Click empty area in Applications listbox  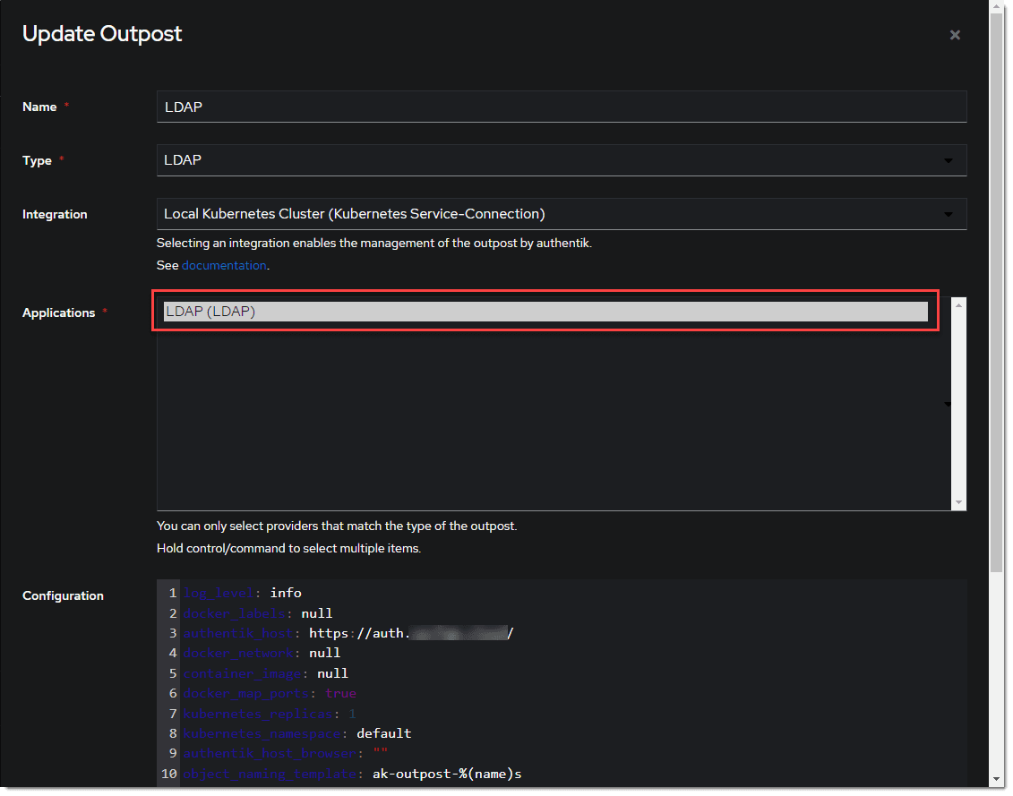545,421
